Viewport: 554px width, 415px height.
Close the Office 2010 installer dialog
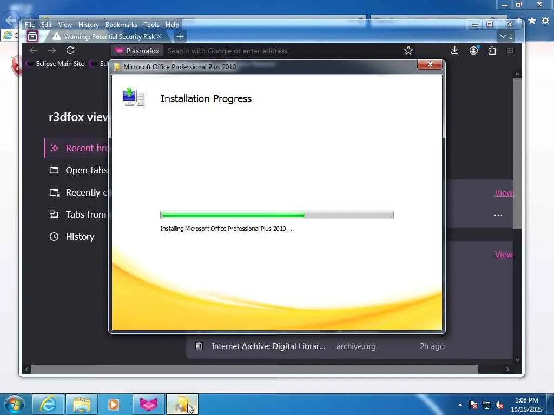pyautogui.click(x=430, y=65)
